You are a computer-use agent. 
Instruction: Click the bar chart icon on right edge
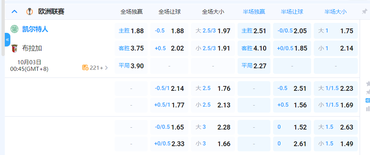pyautogui.click(x=368, y=108)
